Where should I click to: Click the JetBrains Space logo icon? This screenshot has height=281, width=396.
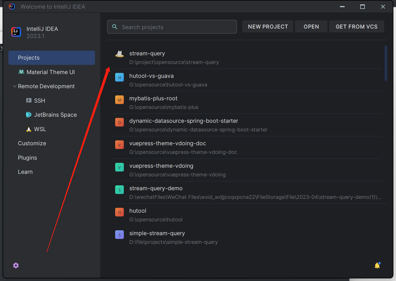(29, 115)
